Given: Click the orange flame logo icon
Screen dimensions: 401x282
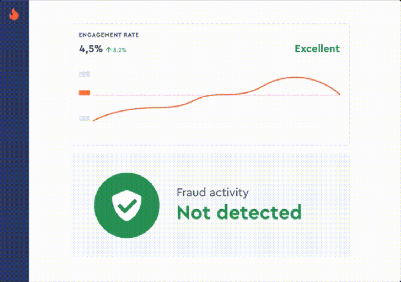Looking at the screenshot, I should click(14, 14).
